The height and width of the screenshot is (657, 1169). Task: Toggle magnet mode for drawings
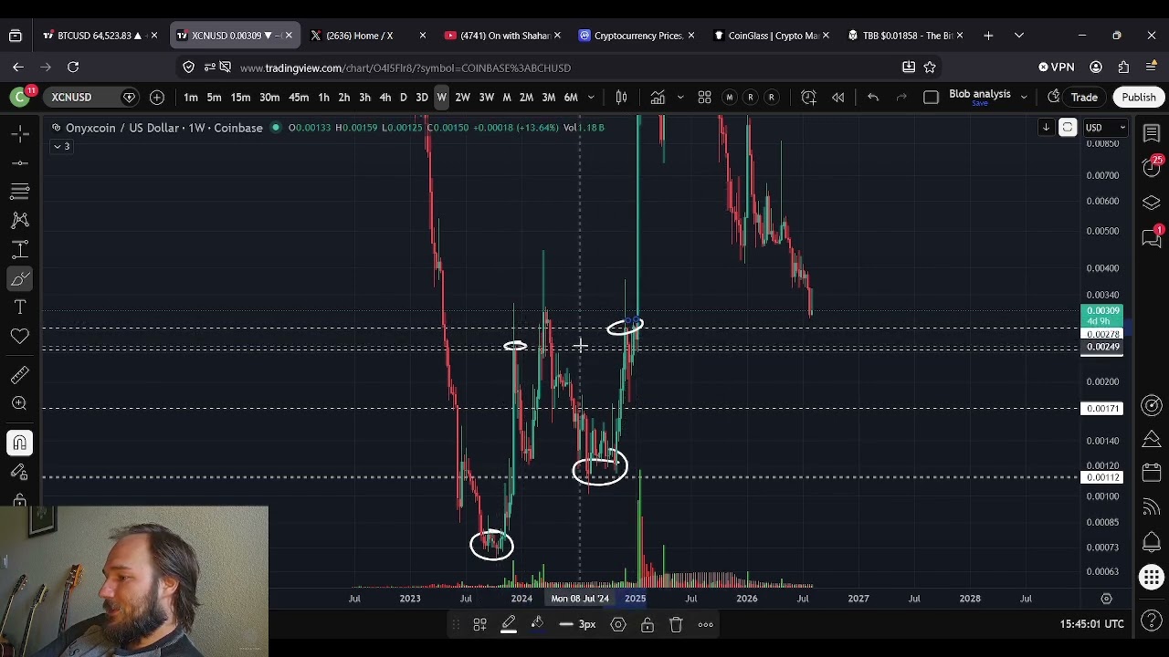click(x=19, y=443)
